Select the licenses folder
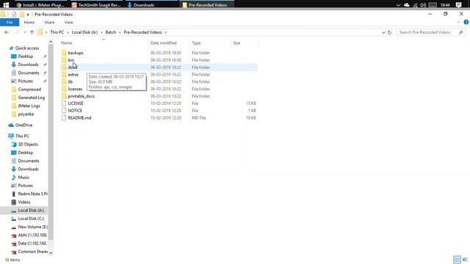Viewport: 470px width, 264px height. click(75, 89)
